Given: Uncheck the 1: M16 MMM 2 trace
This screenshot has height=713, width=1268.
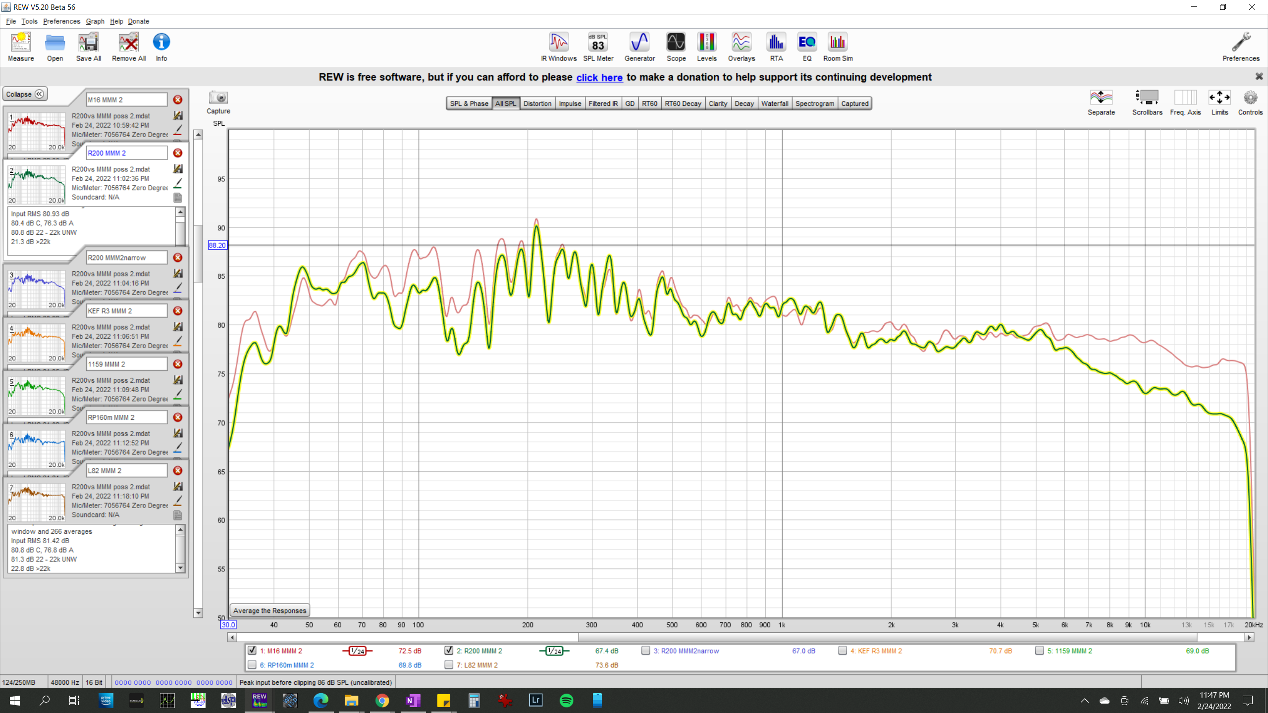Looking at the screenshot, I should pos(252,650).
